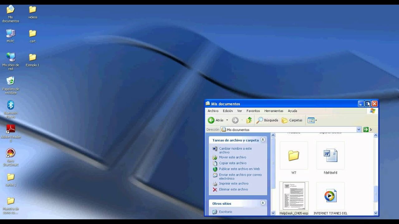Screen dimensions: 399x224
Task: Open the Edición menu
Action: (x=228, y=111)
